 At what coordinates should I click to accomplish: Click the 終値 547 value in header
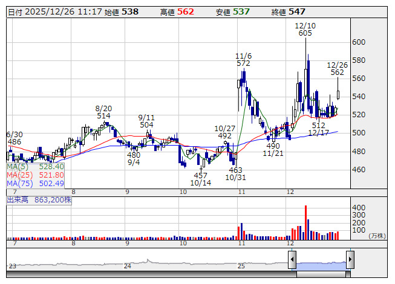tap(289, 12)
